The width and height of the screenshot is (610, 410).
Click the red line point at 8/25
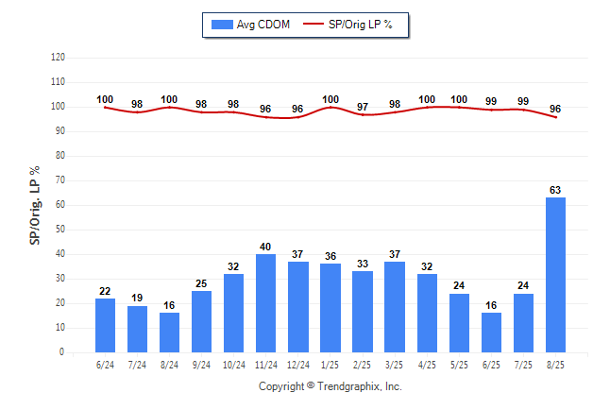point(555,117)
